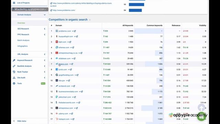Viewport: 220px width, 124px height.
Task: Open external link icon next to arkenea.com
Action: (x=73, y=48)
